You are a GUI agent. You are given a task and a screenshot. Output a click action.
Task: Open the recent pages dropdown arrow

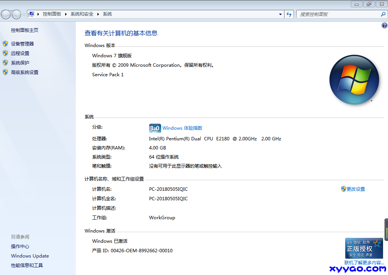coord(24,14)
